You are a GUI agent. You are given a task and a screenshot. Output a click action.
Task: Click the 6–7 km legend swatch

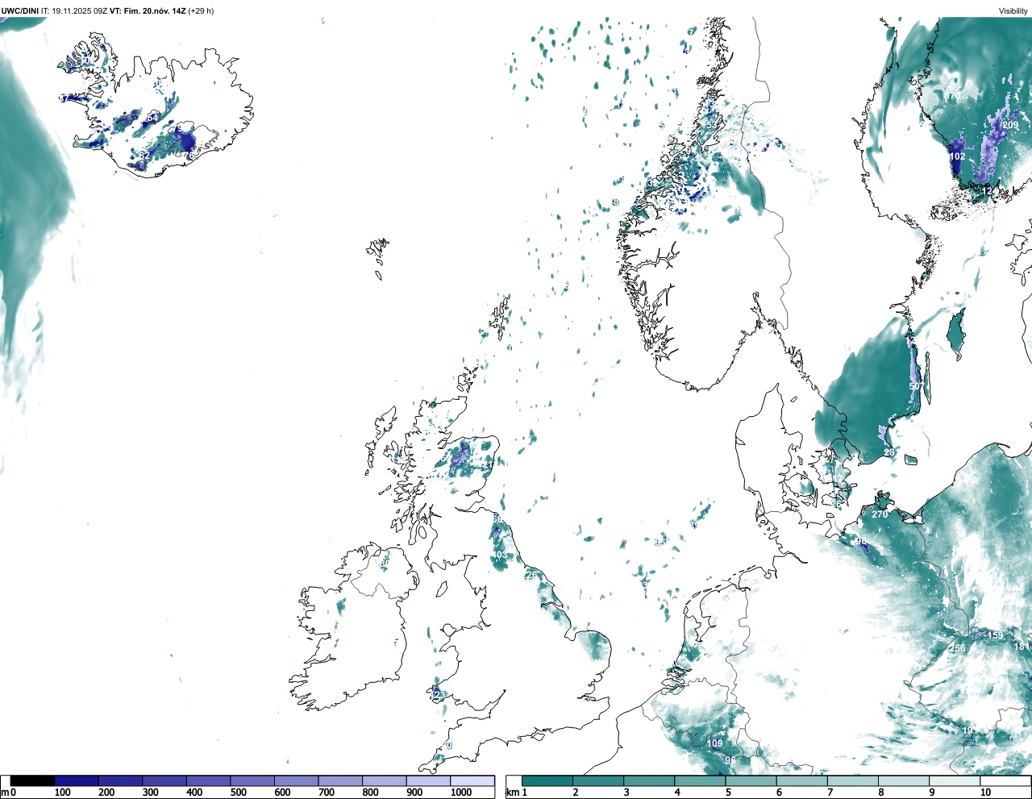point(801,780)
